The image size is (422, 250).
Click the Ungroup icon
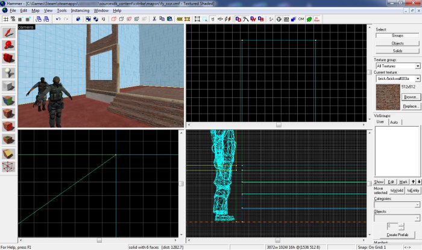[96, 19]
